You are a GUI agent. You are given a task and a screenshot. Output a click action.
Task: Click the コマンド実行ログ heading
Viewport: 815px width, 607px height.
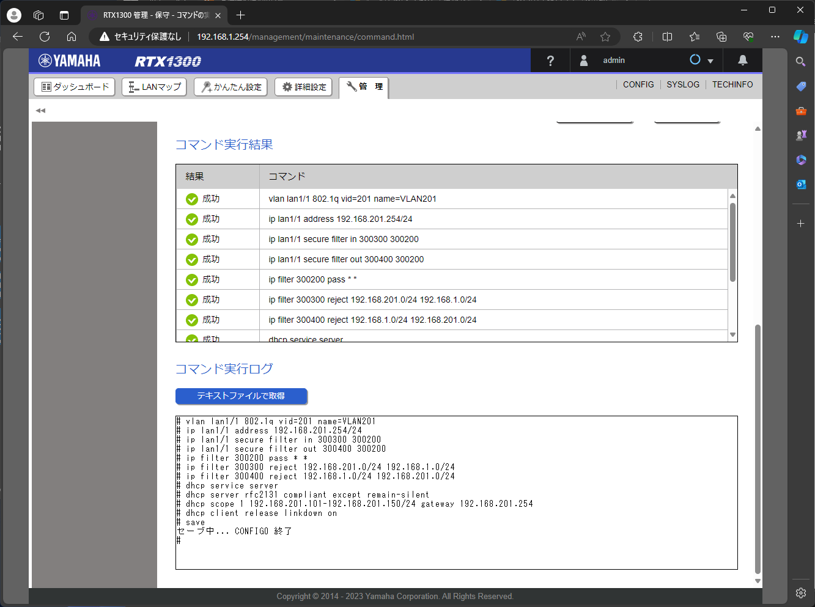tap(224, 369)
